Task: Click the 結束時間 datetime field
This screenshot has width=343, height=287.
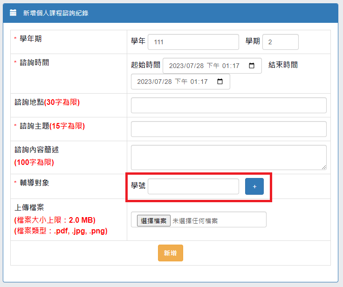Action: tap(180, 82)
